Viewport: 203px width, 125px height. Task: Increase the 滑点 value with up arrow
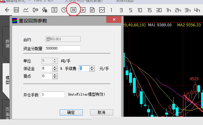click(55, 75)
